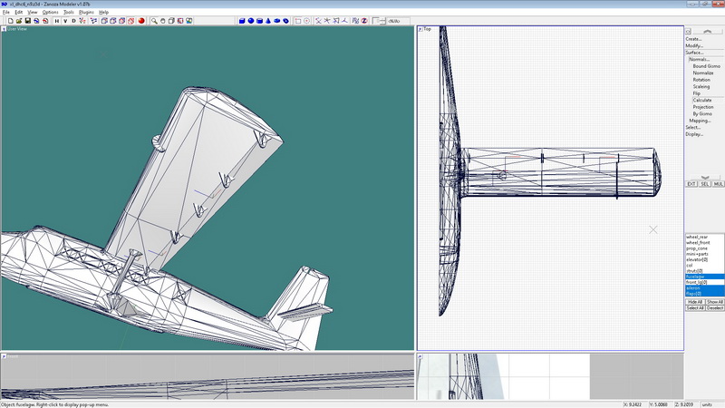The image size is (725, 408).
Task: Expand the Modify... command group
Action: pos(693,45)
